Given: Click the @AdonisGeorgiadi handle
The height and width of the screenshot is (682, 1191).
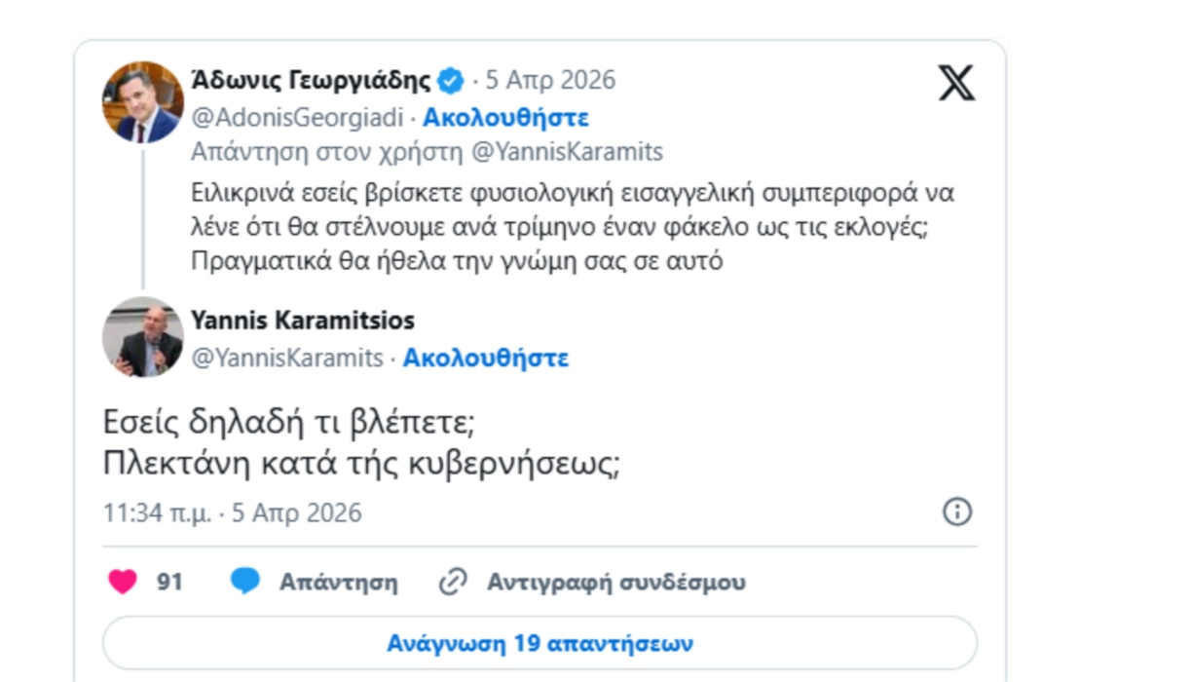Looking at the screenshot, I should [x=297, y=118].
